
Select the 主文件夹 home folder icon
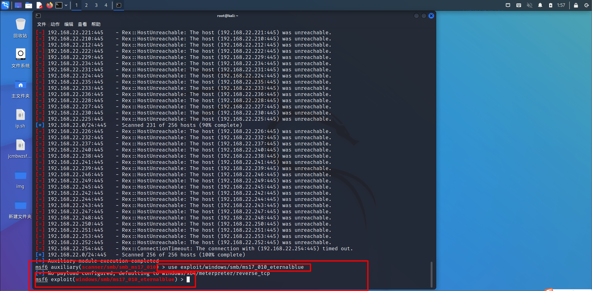point(20,89)
